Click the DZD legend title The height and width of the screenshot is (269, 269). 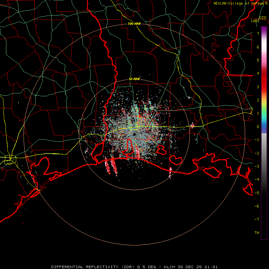coord(263,18)
